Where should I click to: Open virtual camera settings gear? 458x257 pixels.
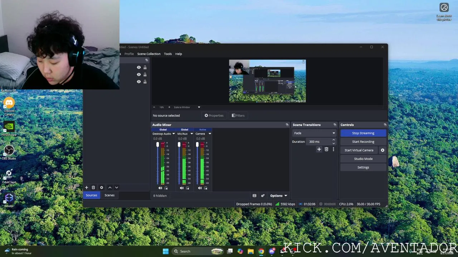383,150
